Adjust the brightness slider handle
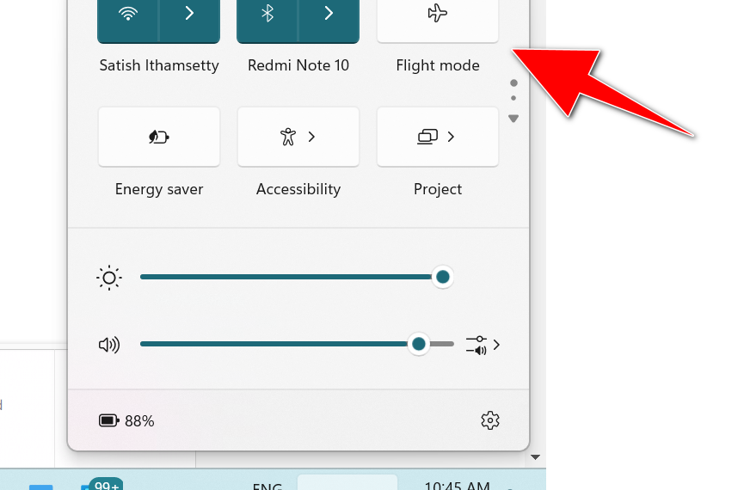 tap(443, 277)
